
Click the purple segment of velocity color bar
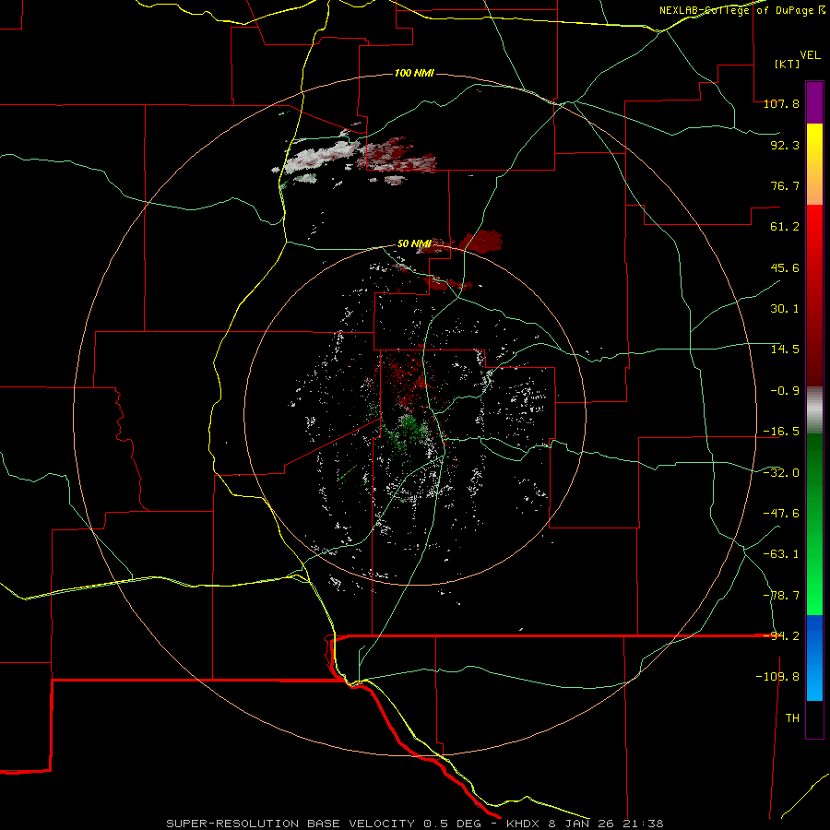pos(814,102)
